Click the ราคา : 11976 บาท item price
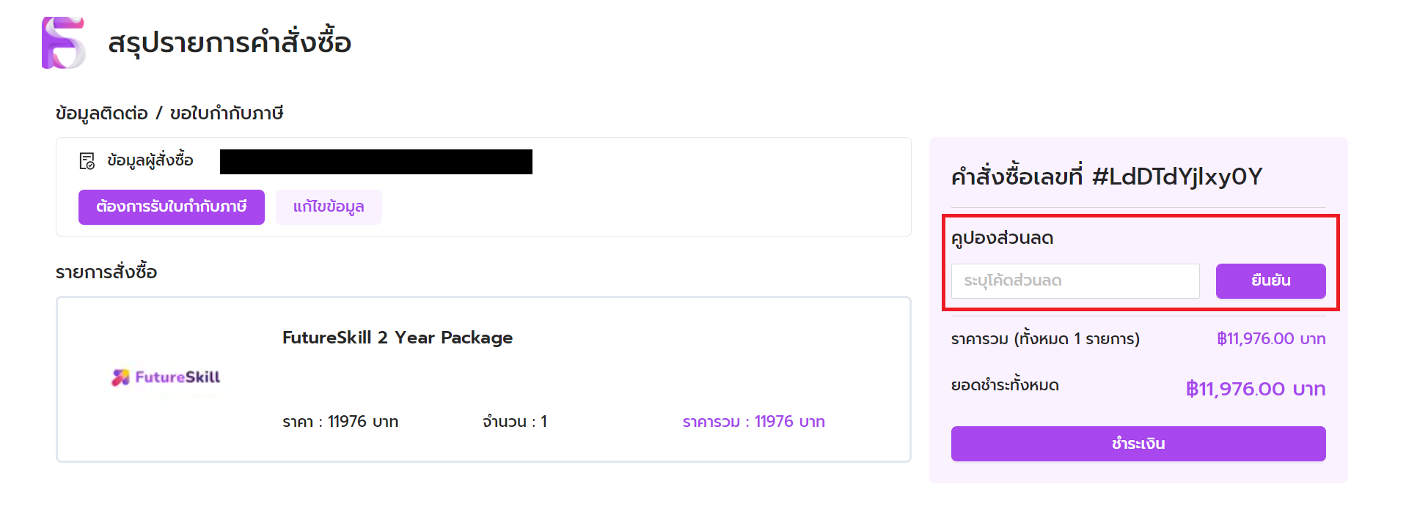The width and height of the screenshot is (1406, 528). 340,422
